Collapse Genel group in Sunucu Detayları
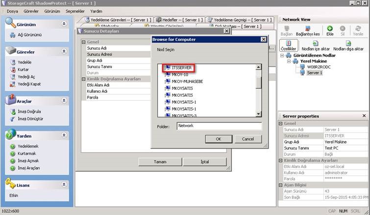 [83, 42]
